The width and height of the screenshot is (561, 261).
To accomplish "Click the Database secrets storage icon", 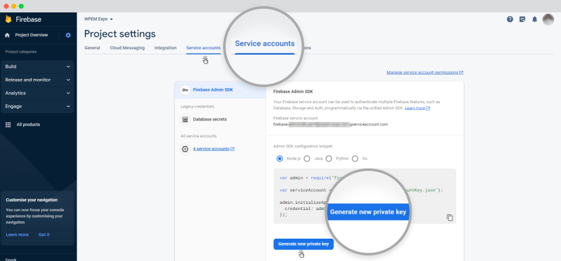I will pyautogui.click(x=185, y=119).
